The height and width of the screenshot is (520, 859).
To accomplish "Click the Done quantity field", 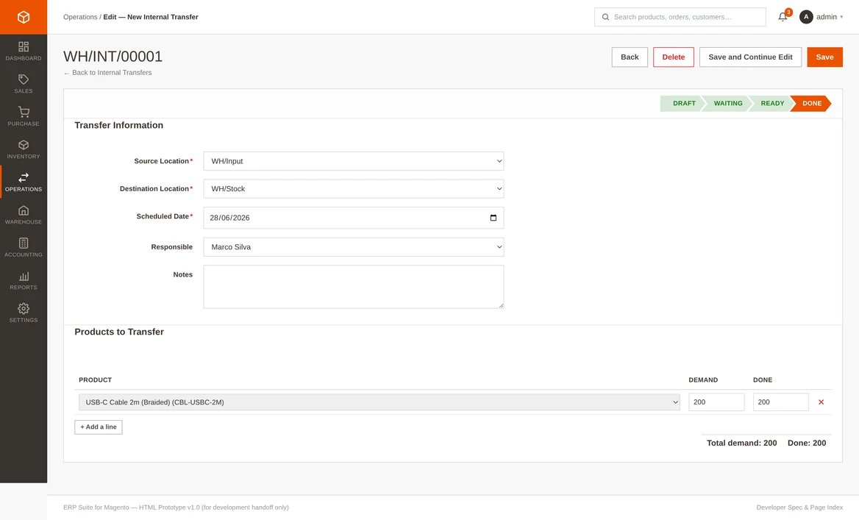I will click(x=780, y=402).
